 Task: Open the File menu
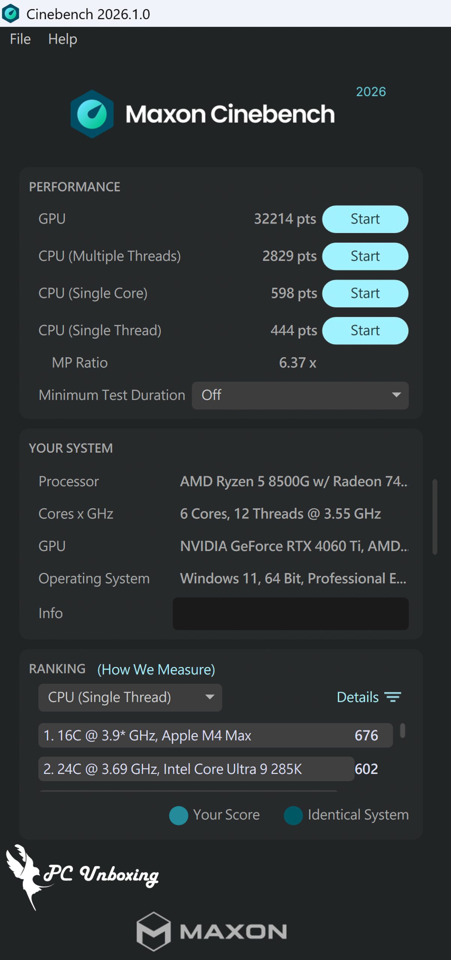[x=20, y=39]
